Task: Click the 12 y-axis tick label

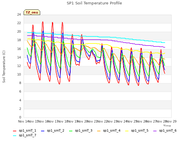Action: [19, 66]
